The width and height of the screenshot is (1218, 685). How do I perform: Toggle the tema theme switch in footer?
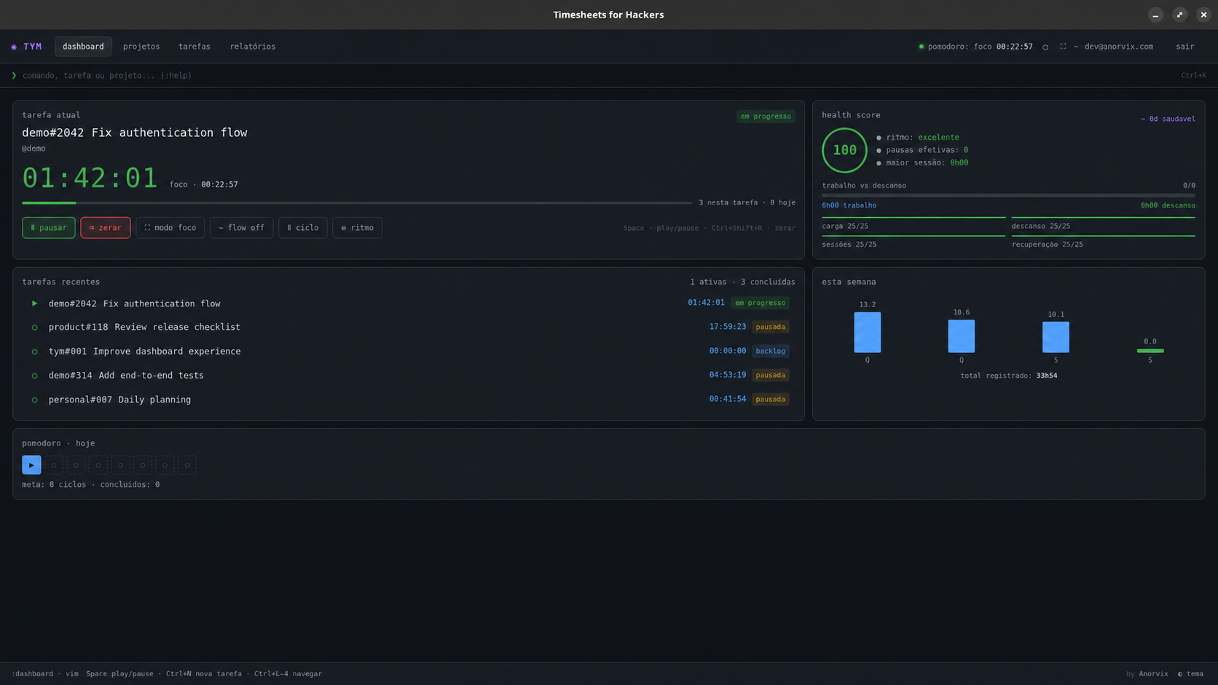click(1190, 674)
